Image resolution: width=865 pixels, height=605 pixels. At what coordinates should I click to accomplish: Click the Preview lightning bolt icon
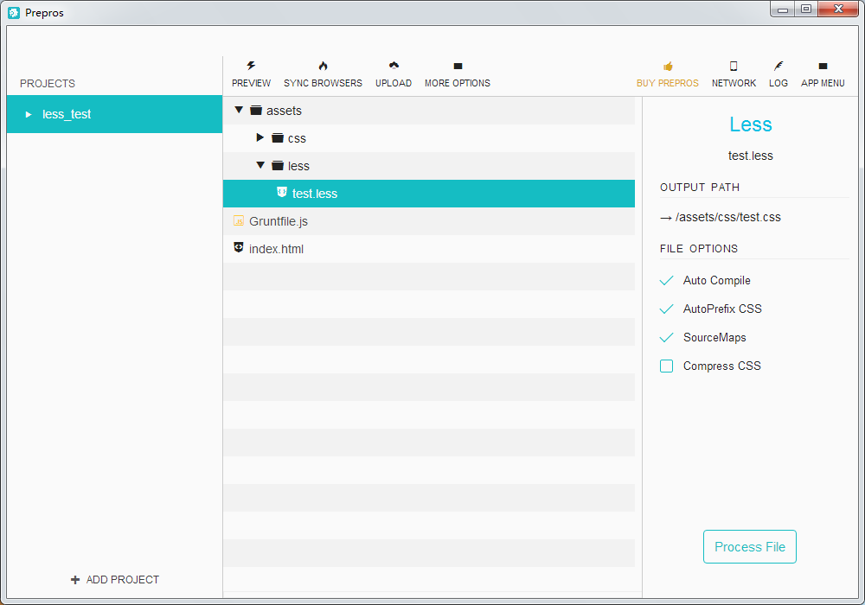pyautogui.click(x=251, y=66)
